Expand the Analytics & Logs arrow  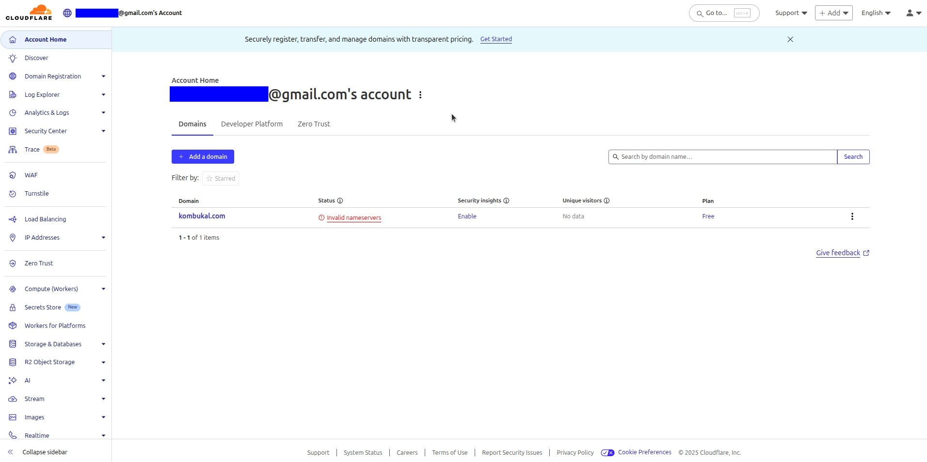pos(103,113)
